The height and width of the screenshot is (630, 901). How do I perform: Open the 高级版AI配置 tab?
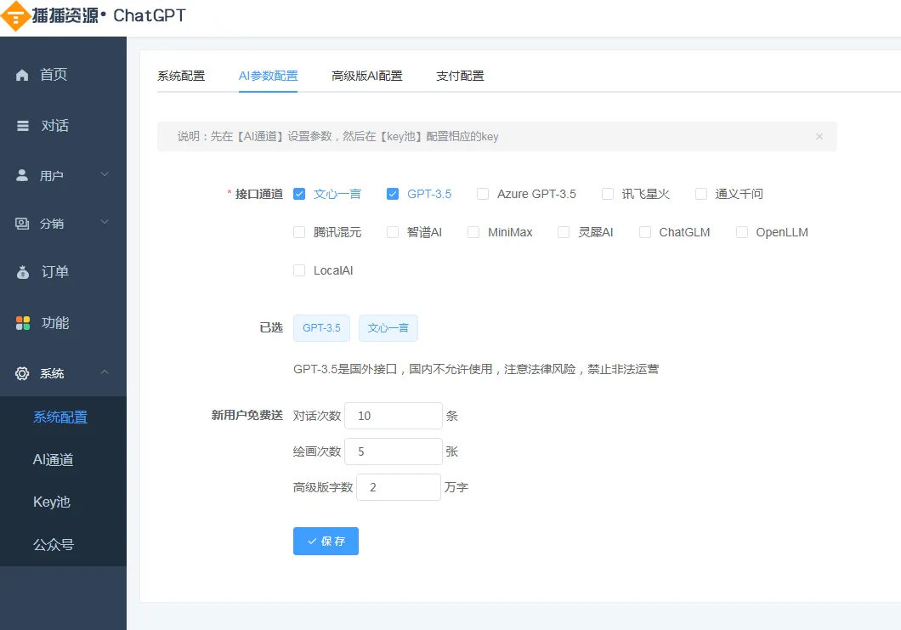click(366, 75)
